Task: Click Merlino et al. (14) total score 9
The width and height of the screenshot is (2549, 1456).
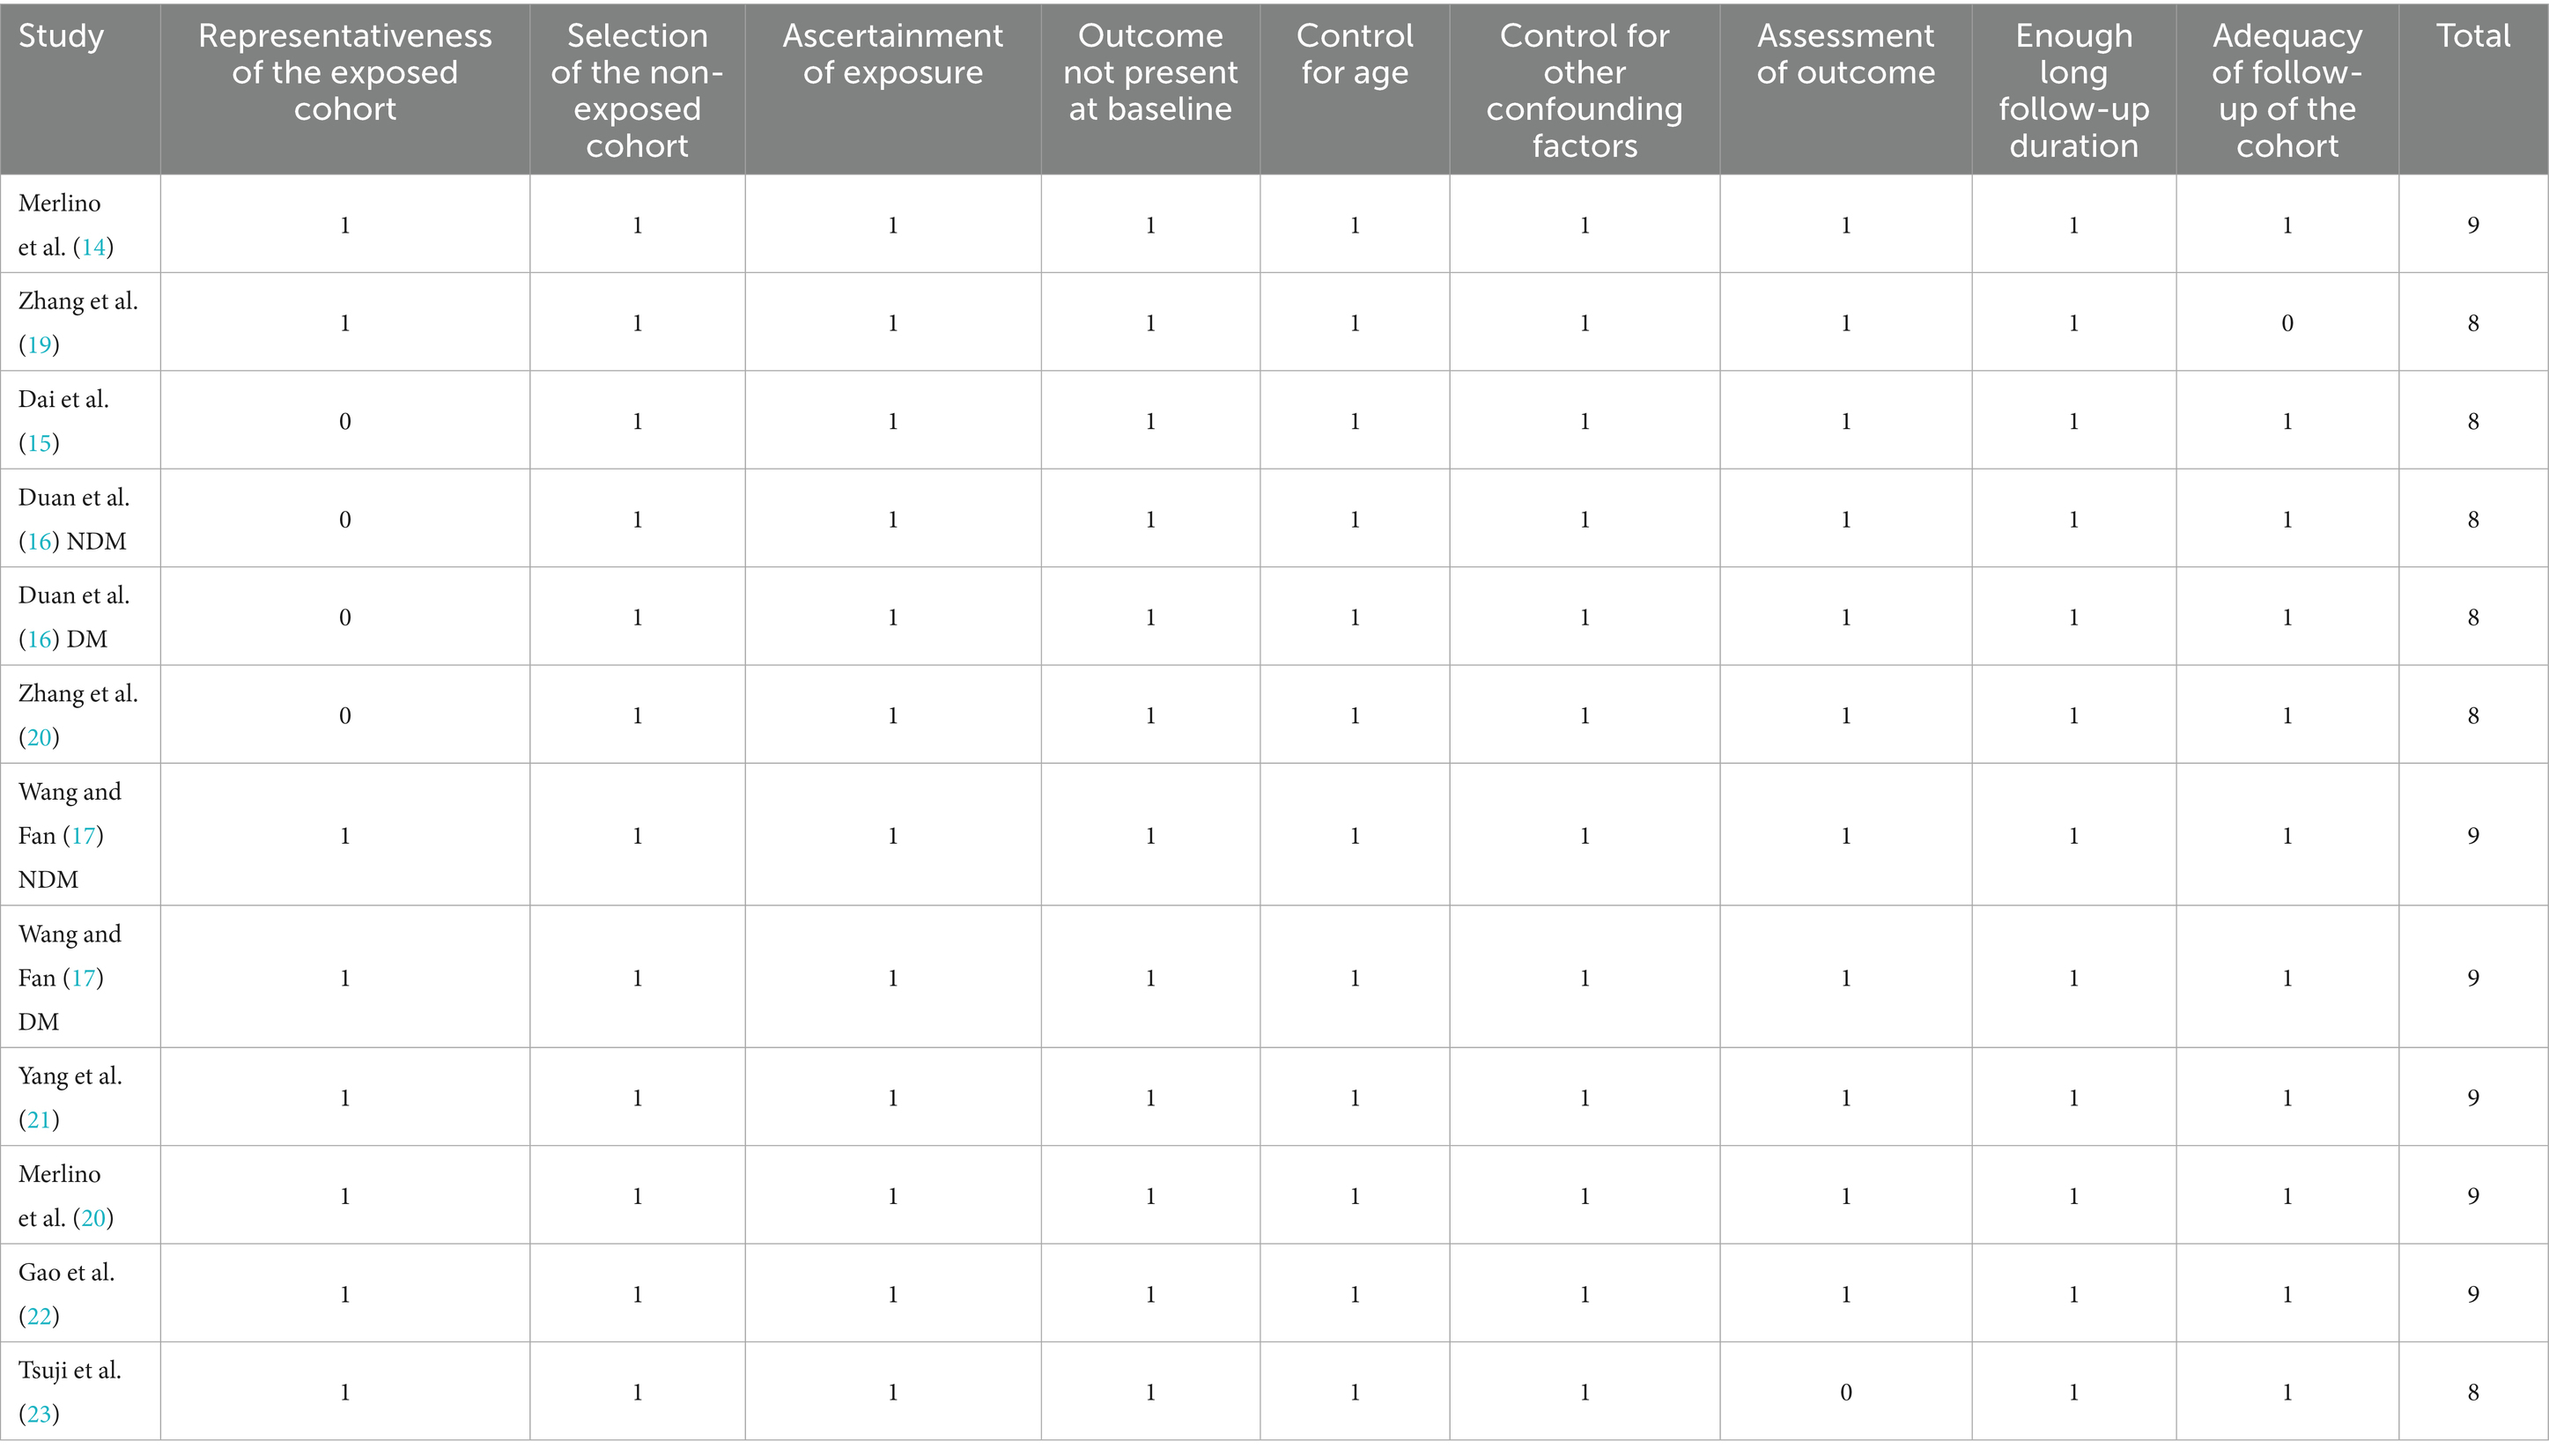Action: click(x=2472, y=225)
